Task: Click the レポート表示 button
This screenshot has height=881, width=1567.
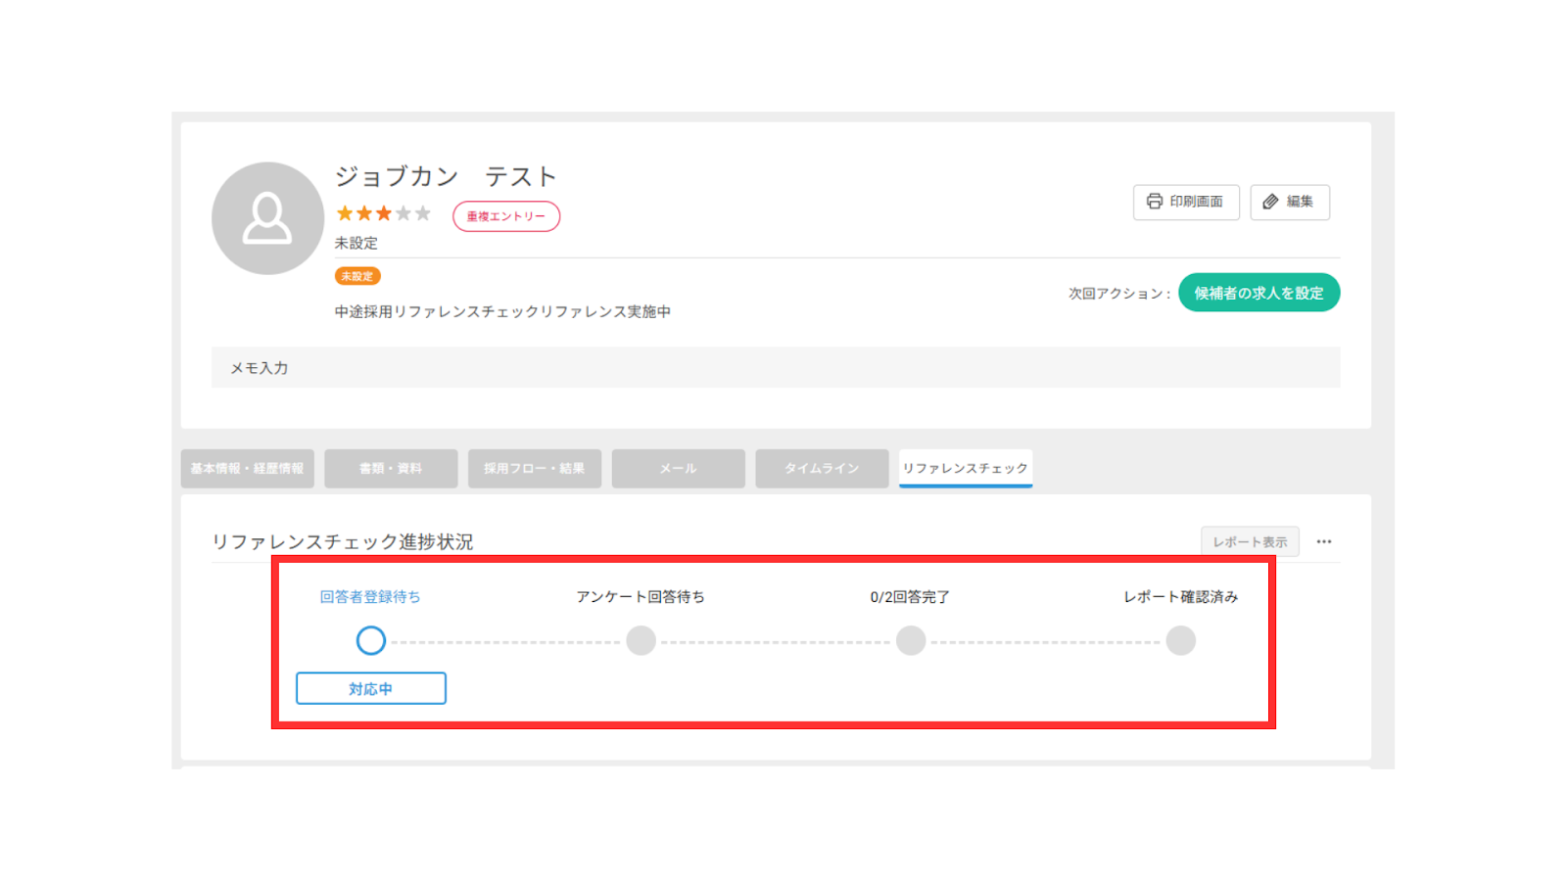Action: click(1250, 541)
